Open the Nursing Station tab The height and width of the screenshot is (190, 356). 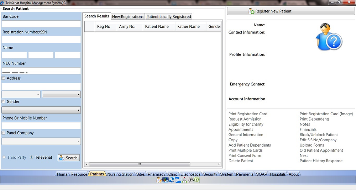coord(120,174)
